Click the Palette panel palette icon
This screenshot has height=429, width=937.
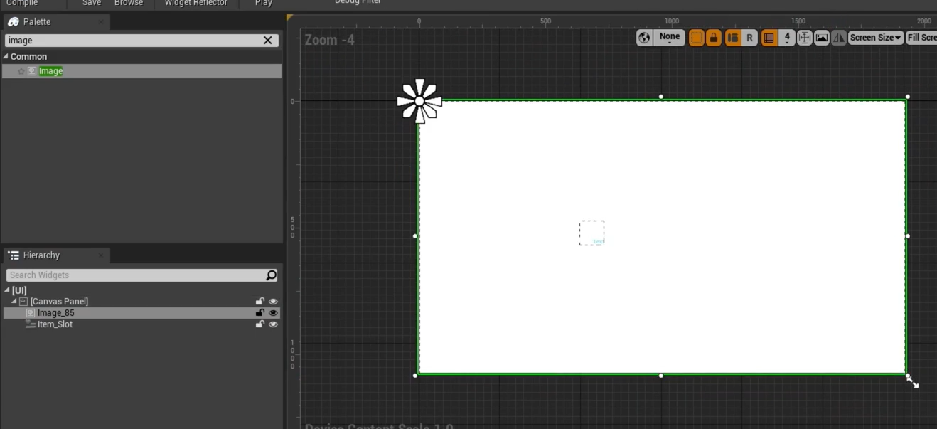click(x=14, y=22)
